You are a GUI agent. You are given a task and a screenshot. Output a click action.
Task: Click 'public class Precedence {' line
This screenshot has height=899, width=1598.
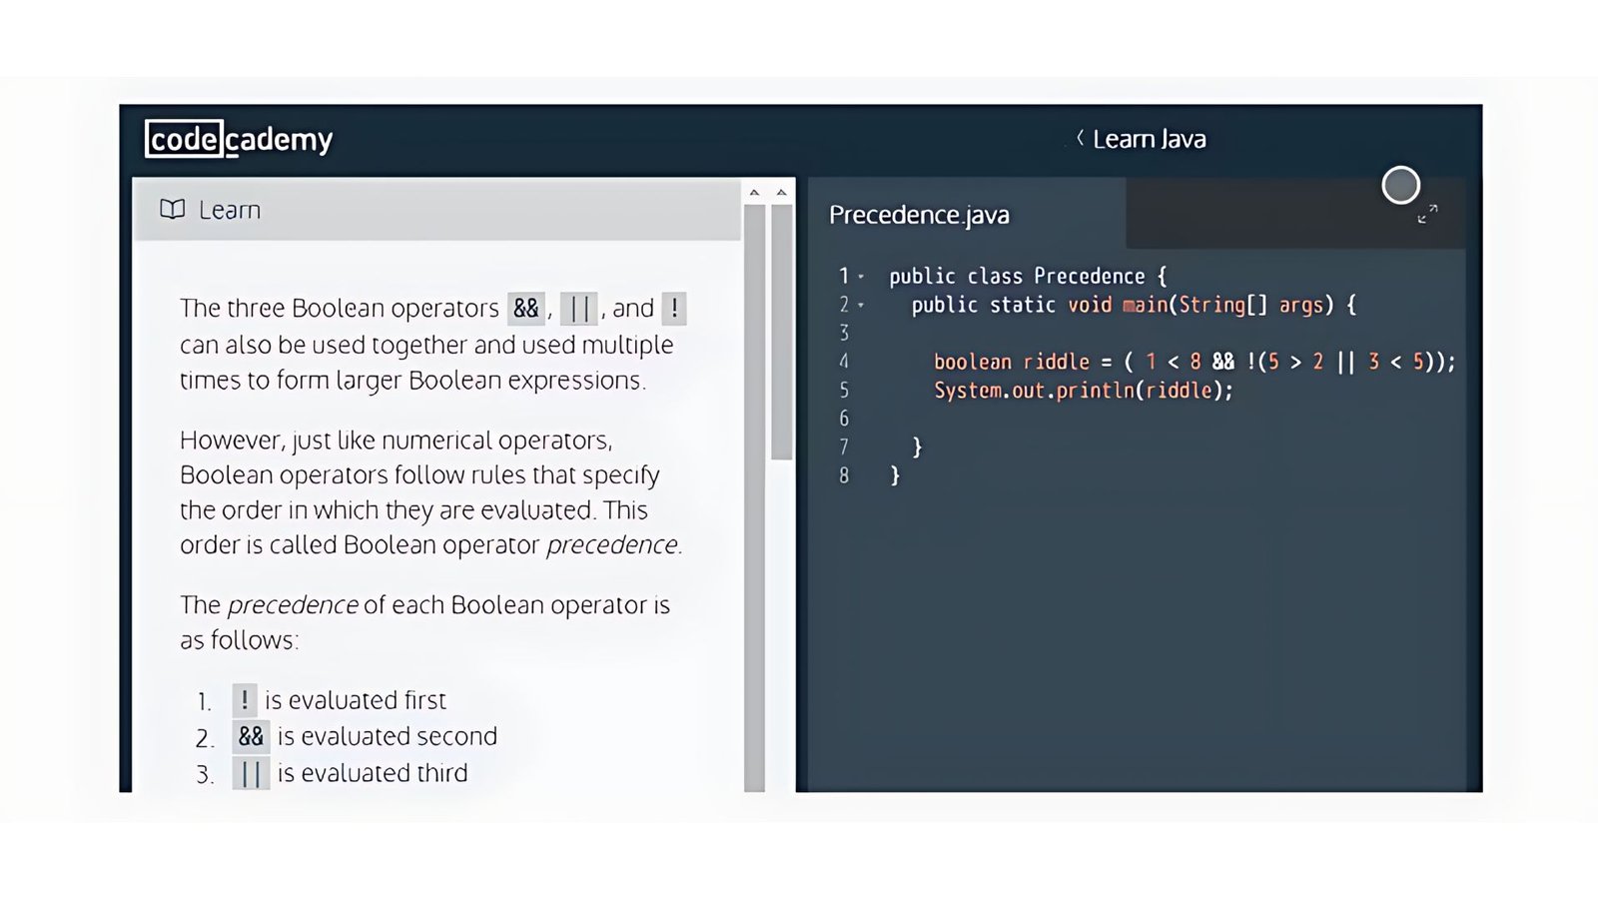coord(1028,276)
